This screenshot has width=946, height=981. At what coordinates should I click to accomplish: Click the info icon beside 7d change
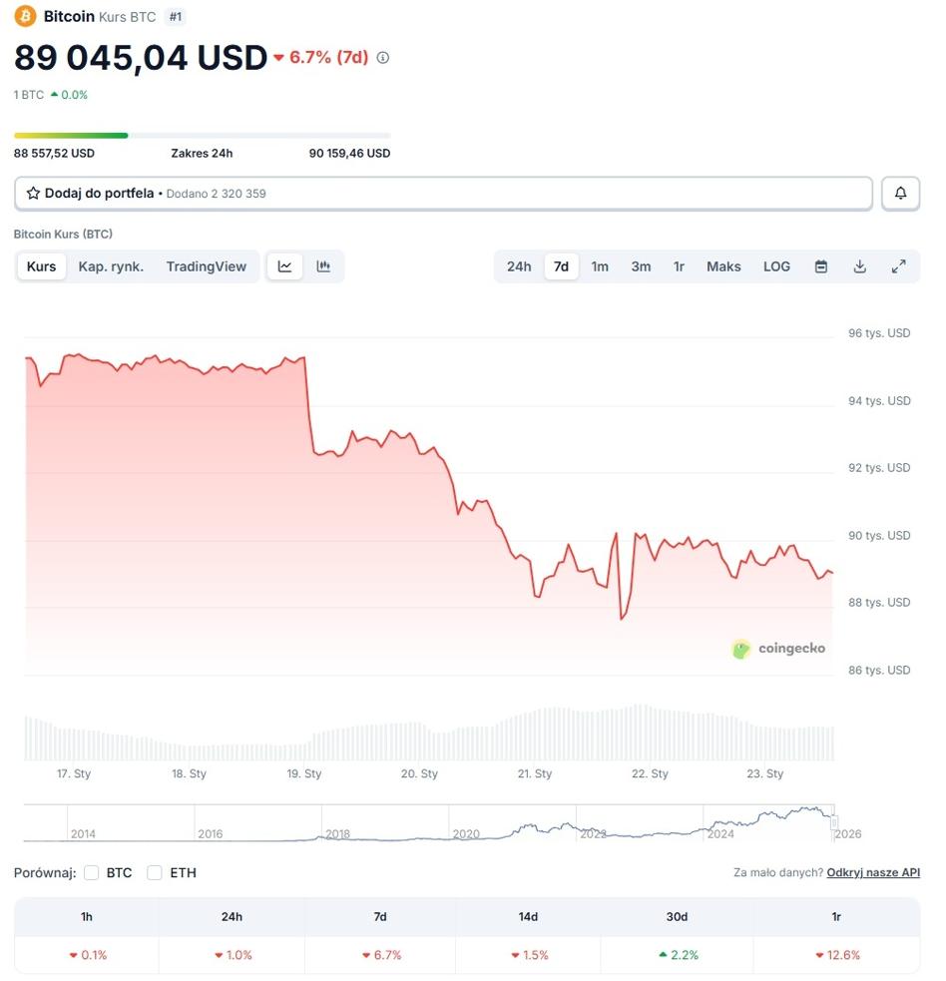(x=383, y=58)
